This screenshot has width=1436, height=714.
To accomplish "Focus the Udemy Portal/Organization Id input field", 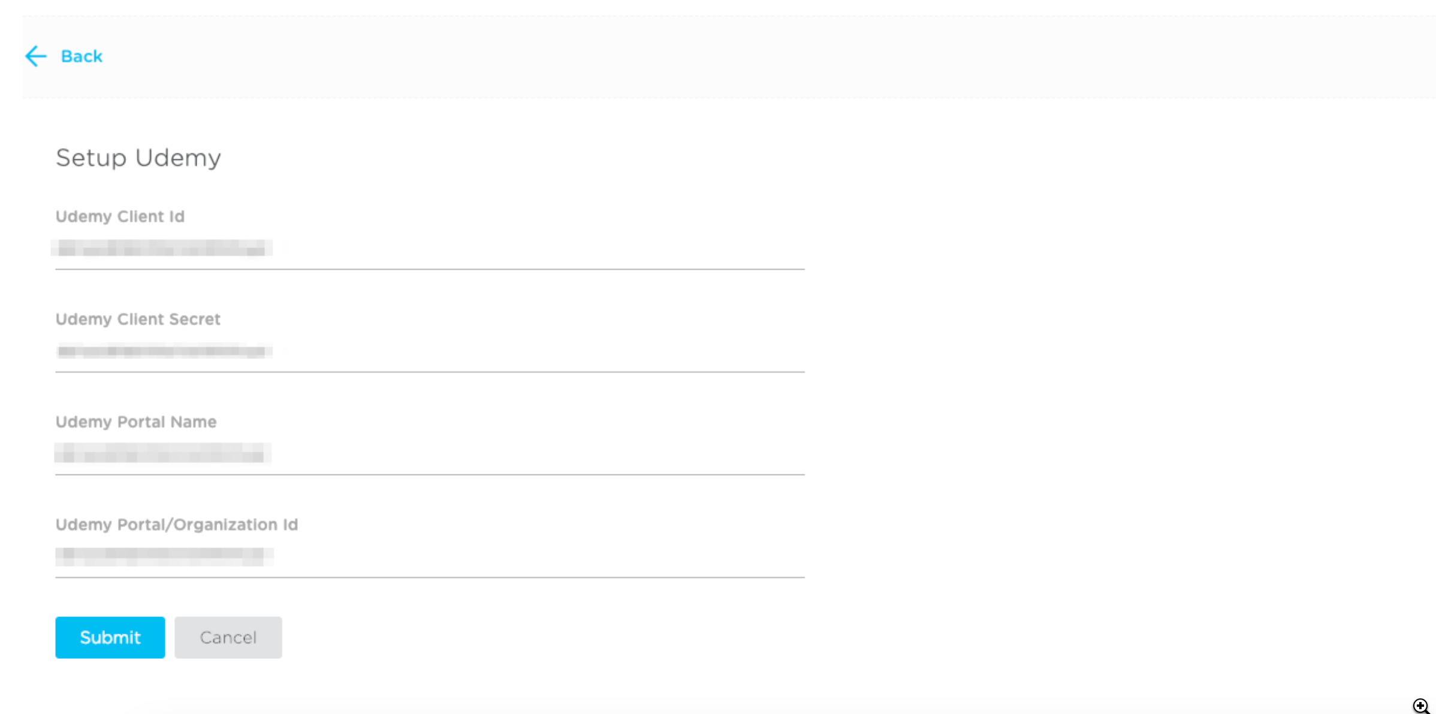I will click(x=430, y=557).
